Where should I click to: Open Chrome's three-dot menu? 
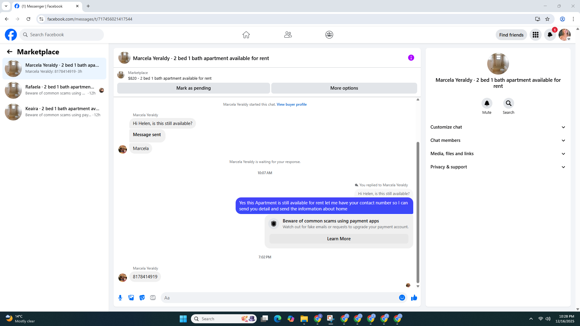573,19
